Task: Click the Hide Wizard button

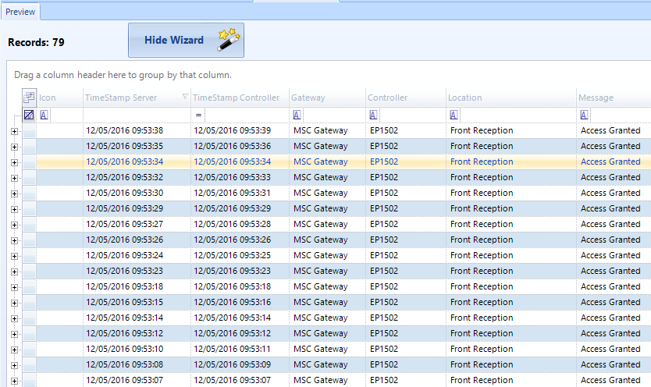Action: (186, 41)
